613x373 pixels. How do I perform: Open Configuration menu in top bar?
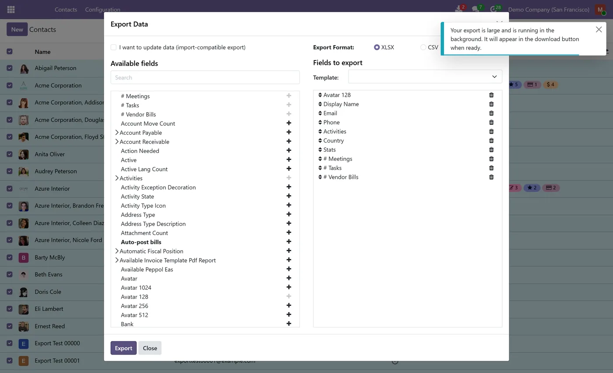pos(102,9)
